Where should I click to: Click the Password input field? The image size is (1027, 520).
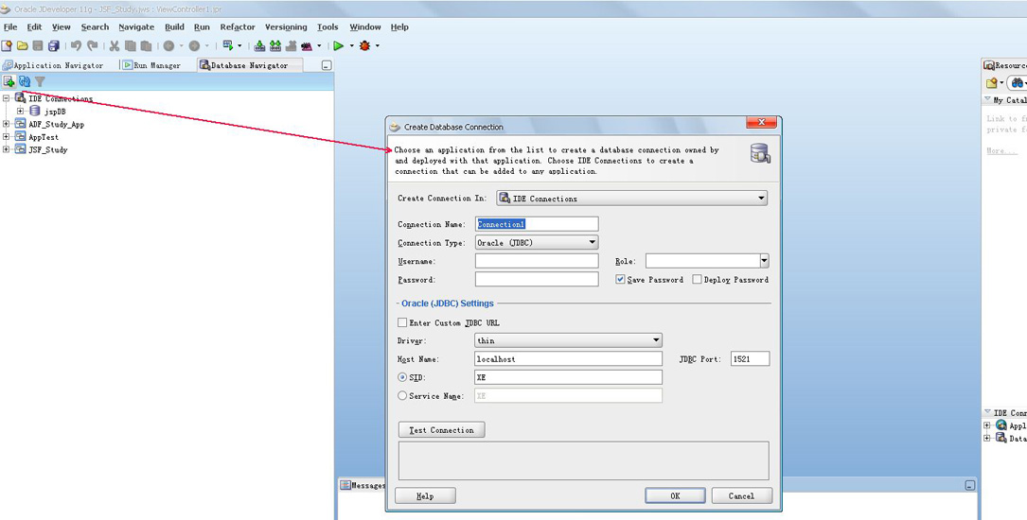(x=537, y=279)
